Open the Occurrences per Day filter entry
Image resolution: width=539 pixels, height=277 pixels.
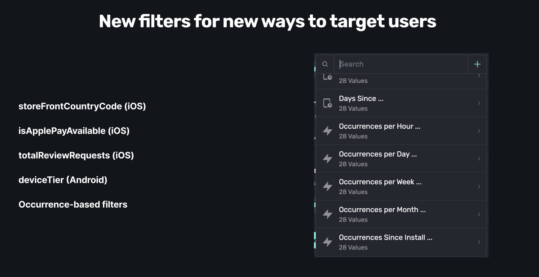(401, 158)
